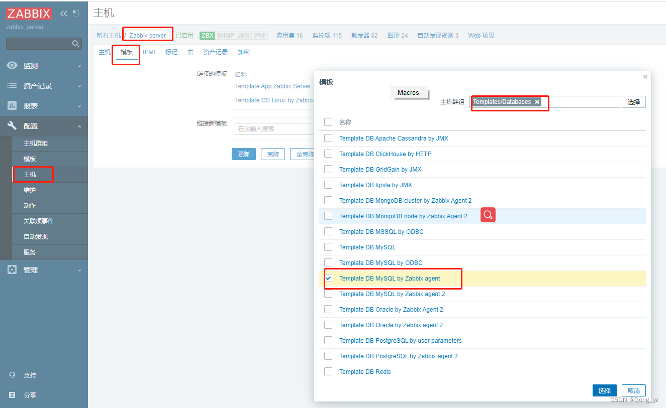Confirm with the blue 选择 button in dialog

click(605, 390)
